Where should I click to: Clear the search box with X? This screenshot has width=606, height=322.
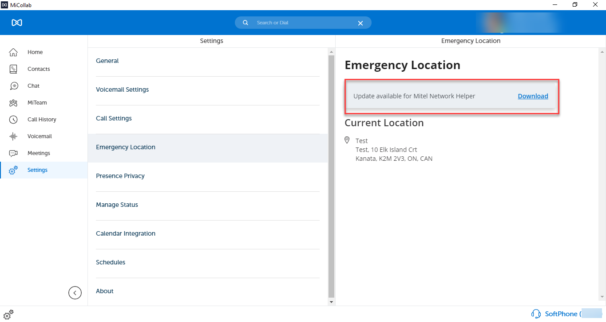360,23
